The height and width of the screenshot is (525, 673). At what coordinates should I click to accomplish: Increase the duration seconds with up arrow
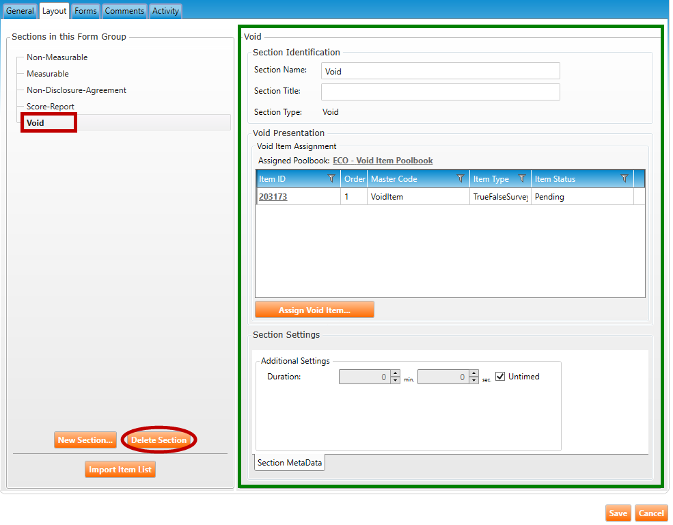(473, 373)
